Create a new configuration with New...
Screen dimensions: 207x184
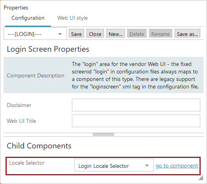[115, 33]
